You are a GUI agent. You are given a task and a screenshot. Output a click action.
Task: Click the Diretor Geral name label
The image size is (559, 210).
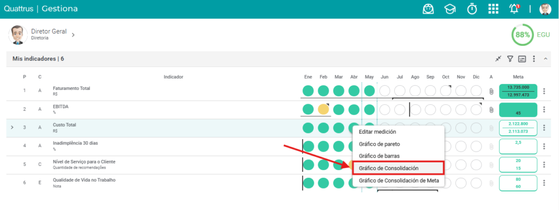[x=49, y=31]
